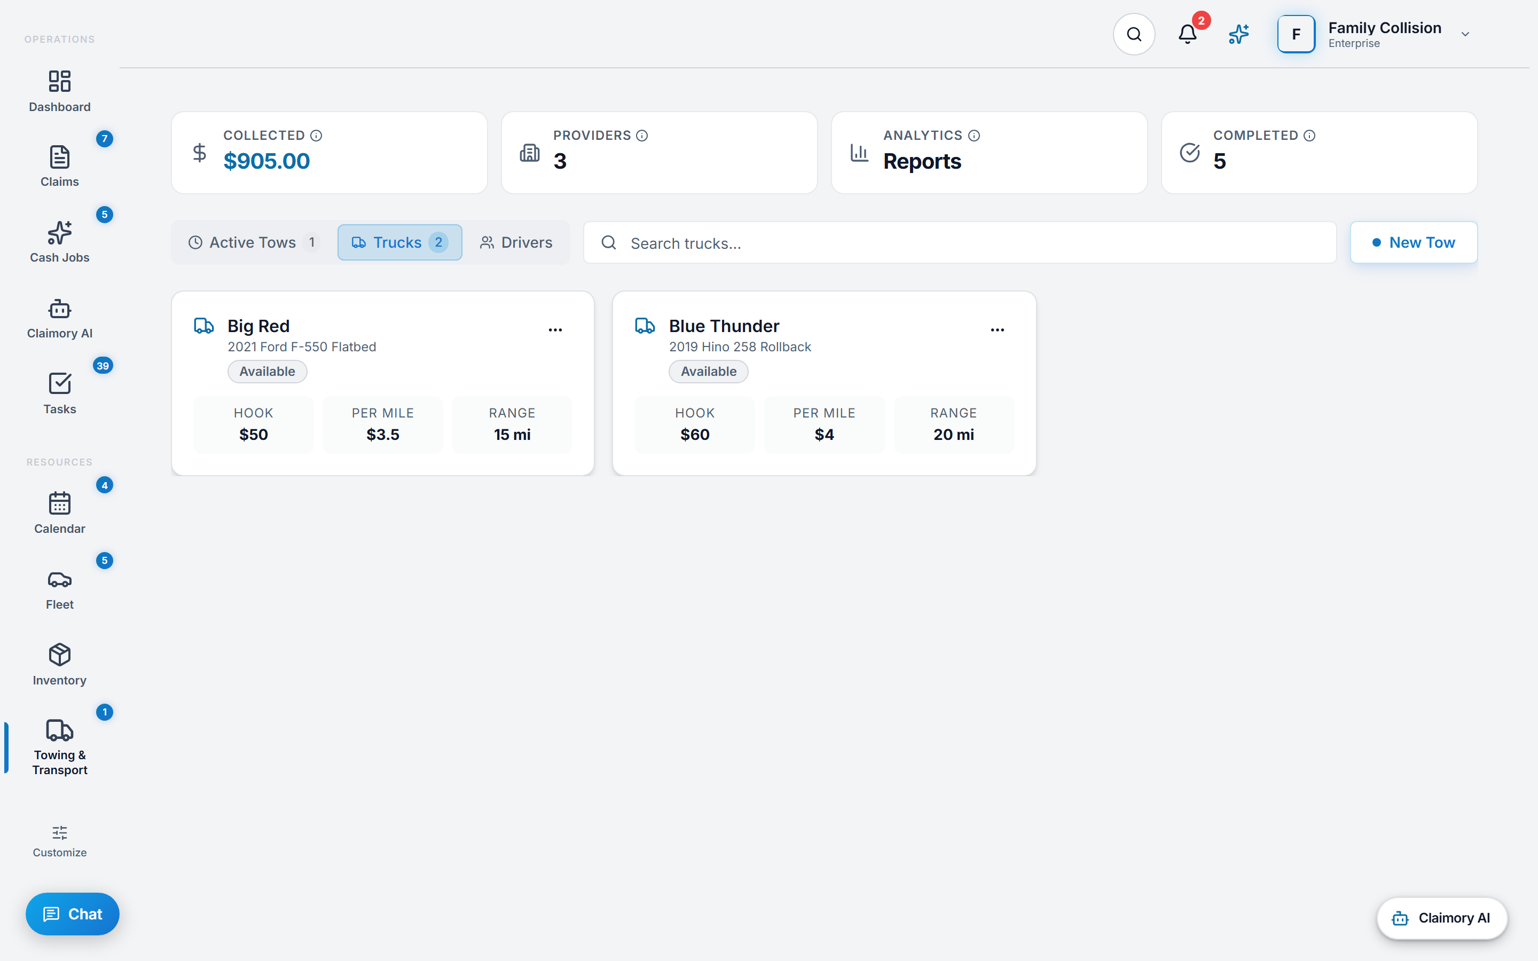Click Blue Thunder's Available status badge
Image resolution: width=1538 pixels, height=961 pixels.
708,371
